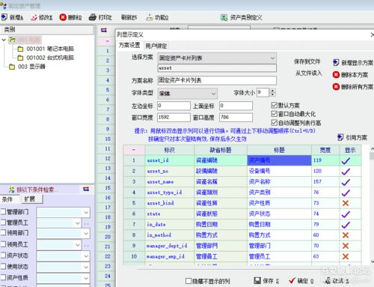
Task: Click red 删除所有方案 icon
Action: click(336, 87)
